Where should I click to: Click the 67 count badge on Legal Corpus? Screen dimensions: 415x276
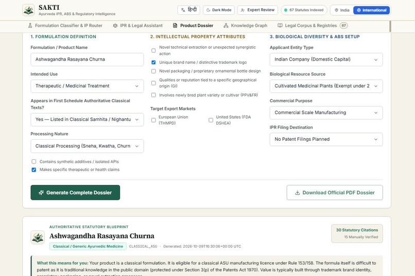(x=343, y=26)
